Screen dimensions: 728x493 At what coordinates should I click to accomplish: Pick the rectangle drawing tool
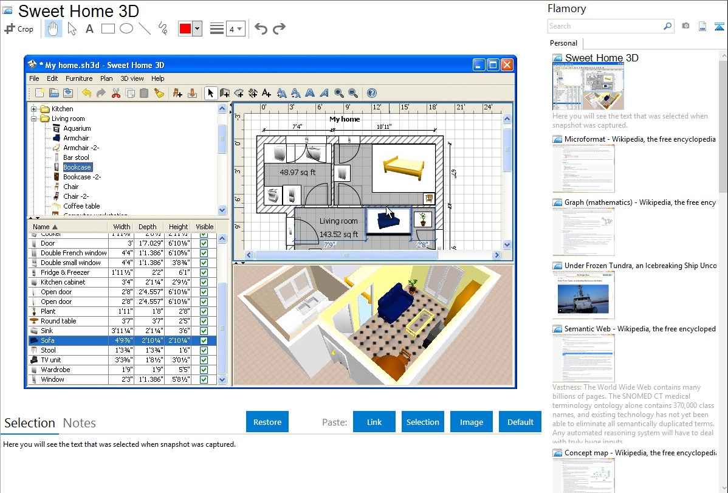pos(108,29)
